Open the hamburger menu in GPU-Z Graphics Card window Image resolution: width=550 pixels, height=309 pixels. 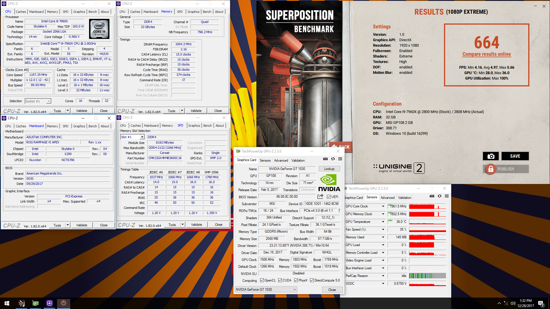point(340,159)
